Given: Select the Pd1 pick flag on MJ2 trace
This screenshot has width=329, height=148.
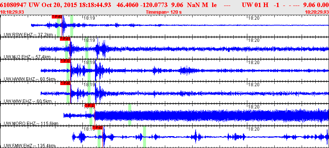Looking at the screenshot, I should tap(65, 39).
